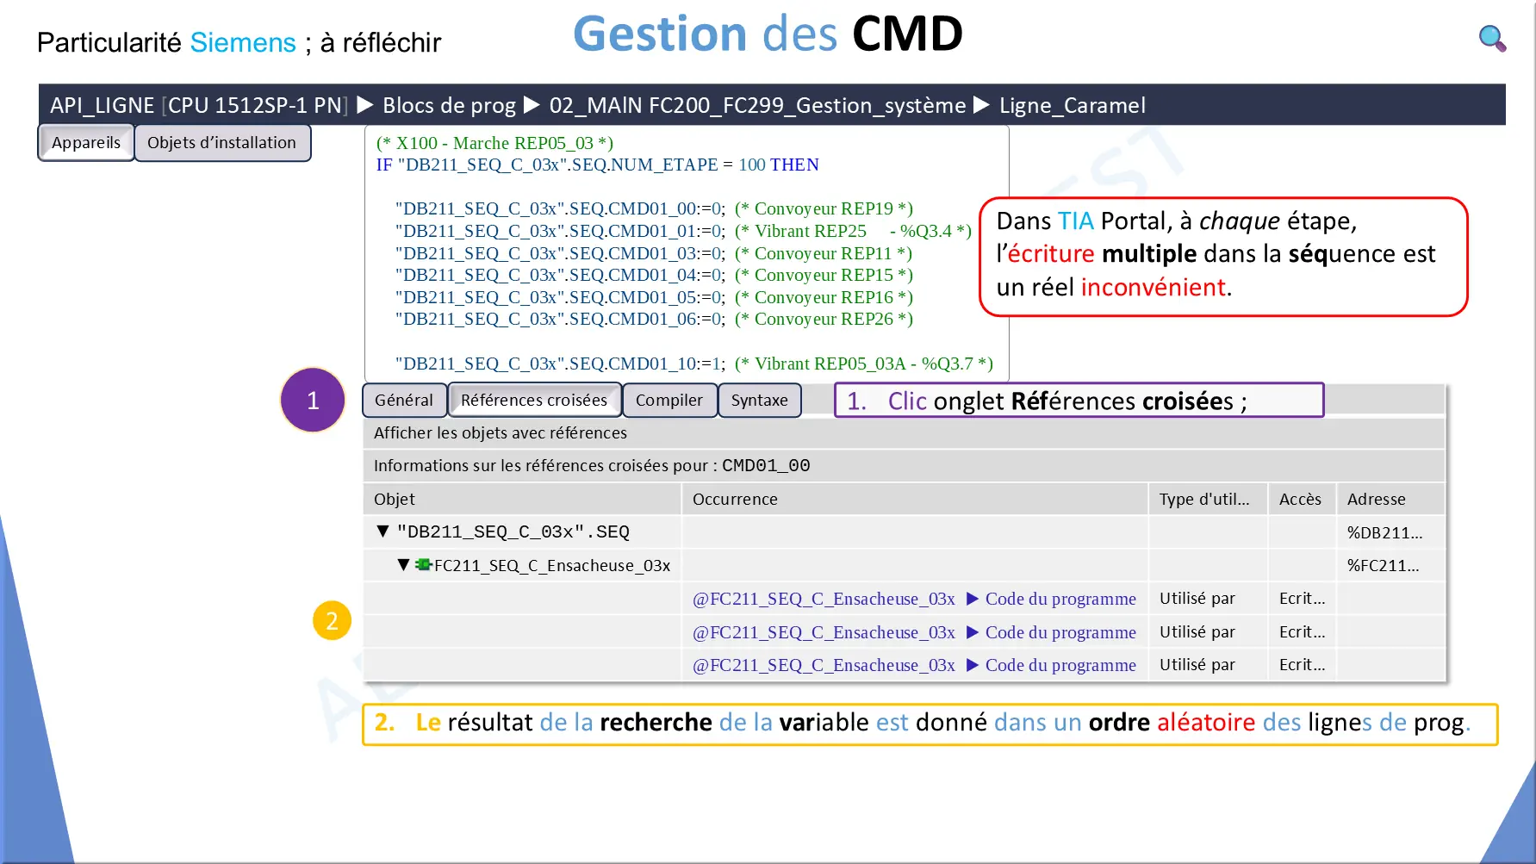Click breadcrumb arrow before Blocs de prog
The image size is (1536, 864).
365,105
